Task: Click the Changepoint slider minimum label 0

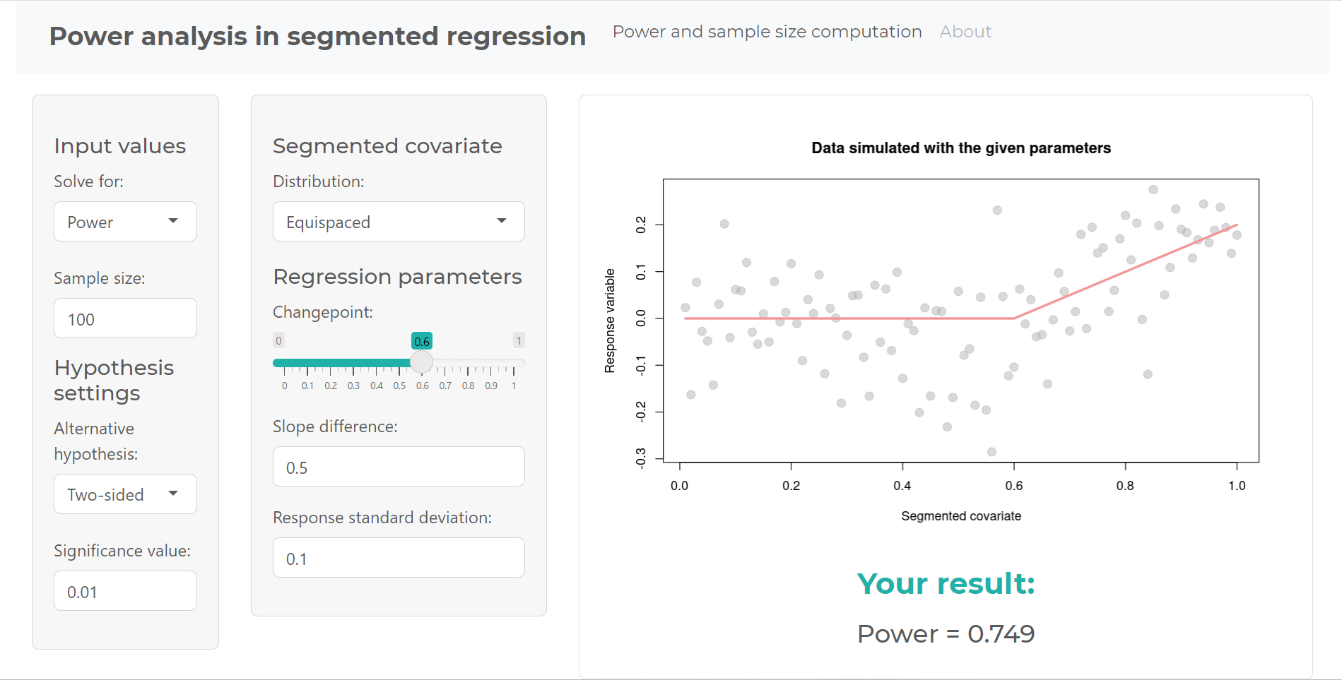Action: click(x=278, y=340)
